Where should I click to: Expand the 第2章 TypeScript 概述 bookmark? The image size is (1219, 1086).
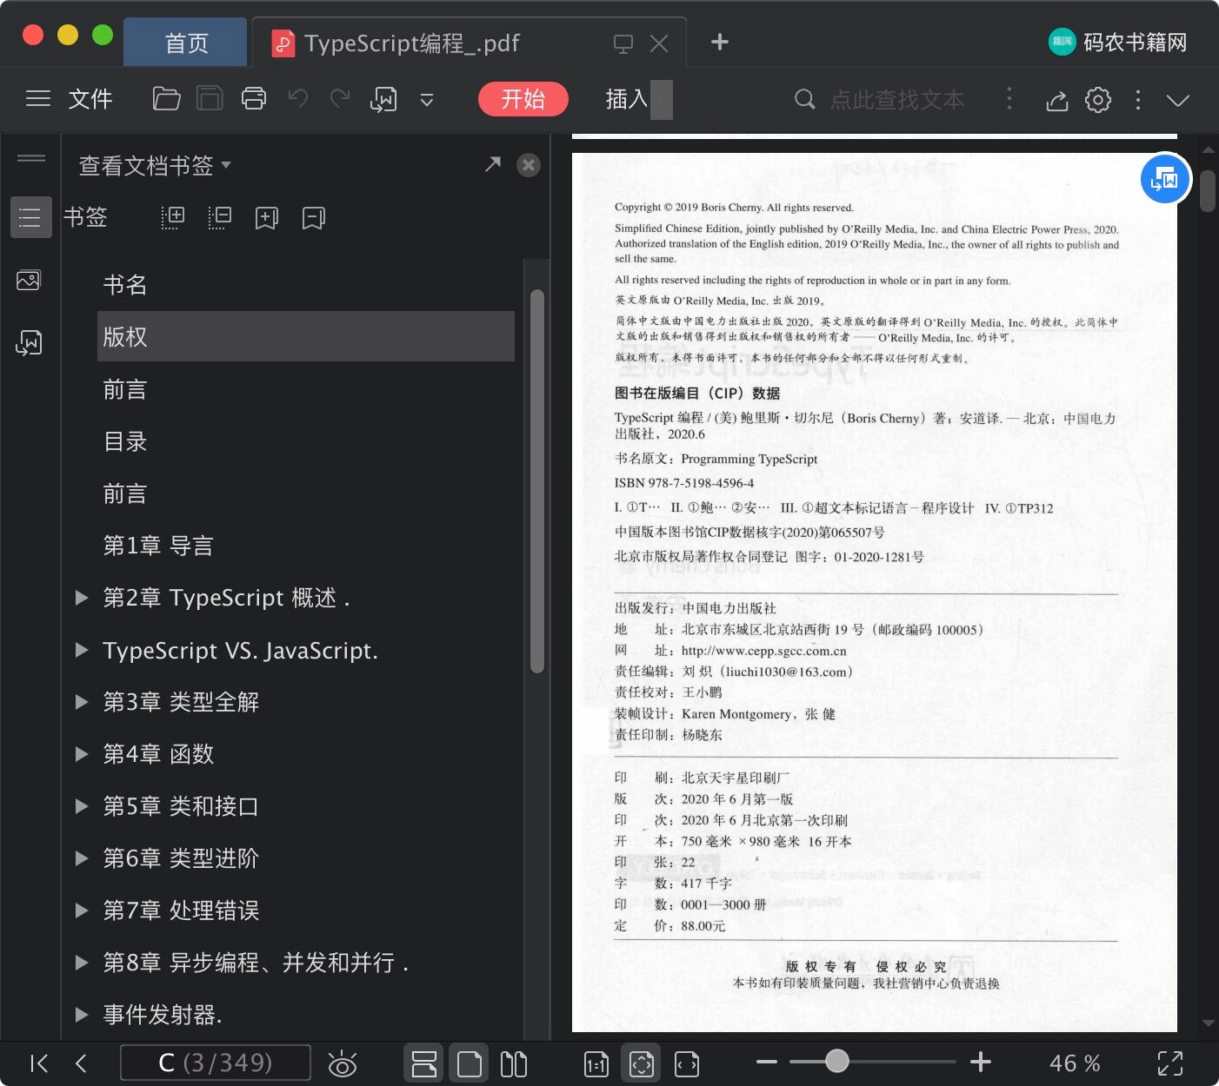click(82, 598)
